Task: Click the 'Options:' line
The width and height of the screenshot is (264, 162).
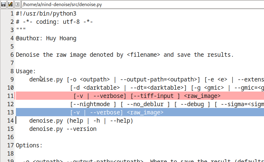Action: click(x=29, y=146)
